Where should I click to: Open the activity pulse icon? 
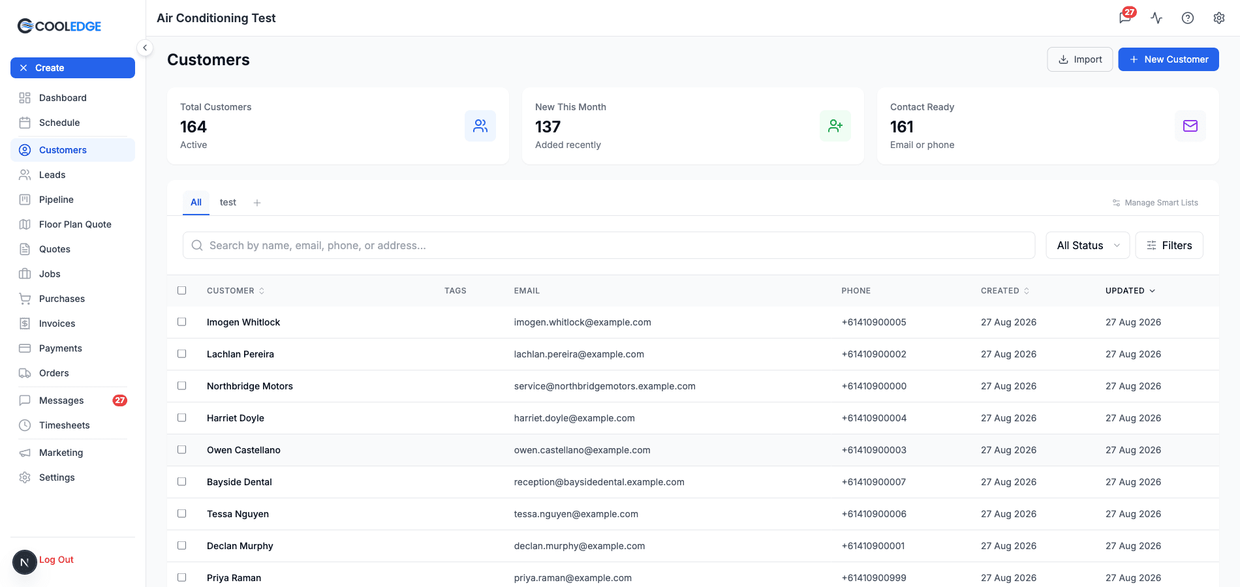click(x=1156, y=18)
